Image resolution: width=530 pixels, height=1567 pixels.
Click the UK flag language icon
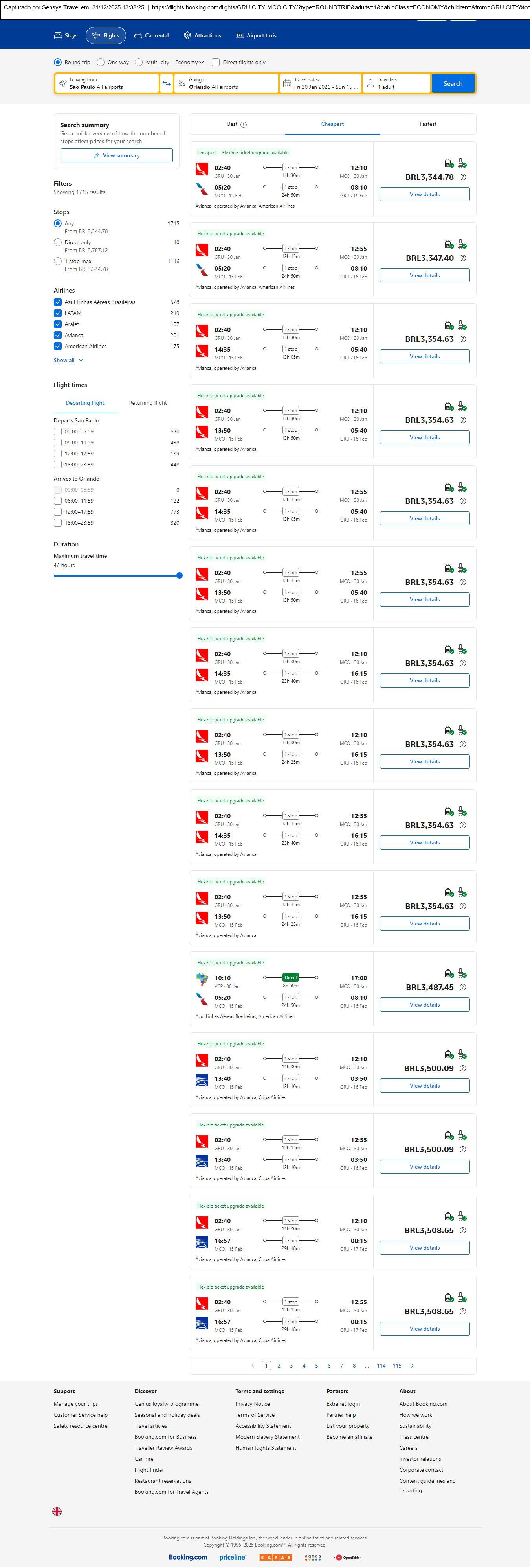(x=57, y=1511)
